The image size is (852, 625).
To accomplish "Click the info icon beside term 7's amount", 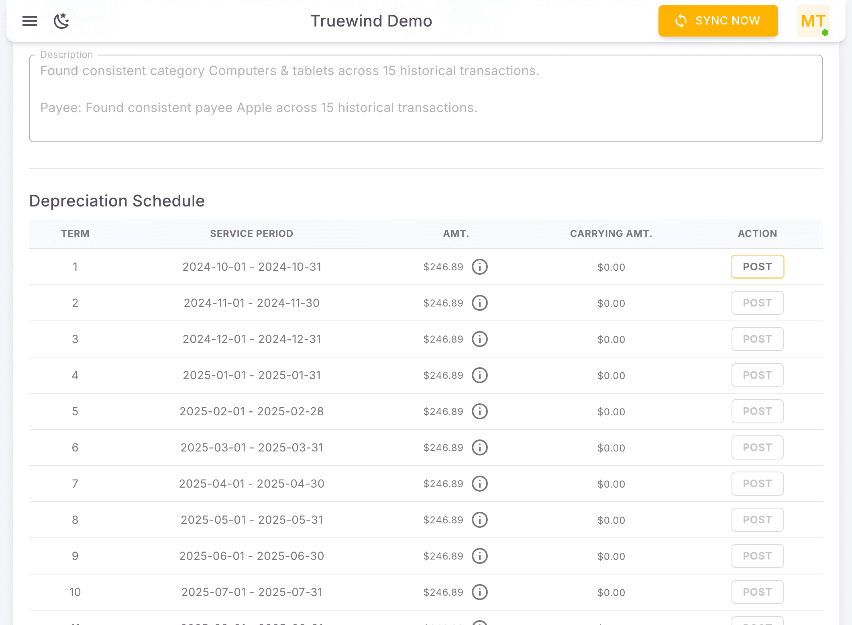I will click(x=479, y=484).
